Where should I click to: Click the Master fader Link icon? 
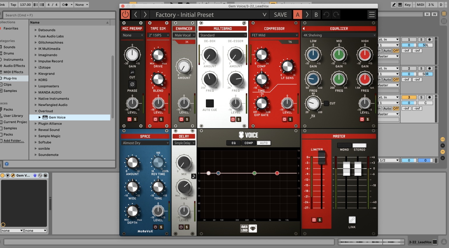352,220
